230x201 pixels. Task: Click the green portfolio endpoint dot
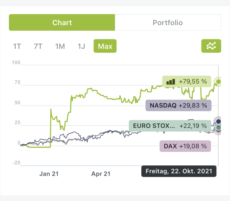218,81
